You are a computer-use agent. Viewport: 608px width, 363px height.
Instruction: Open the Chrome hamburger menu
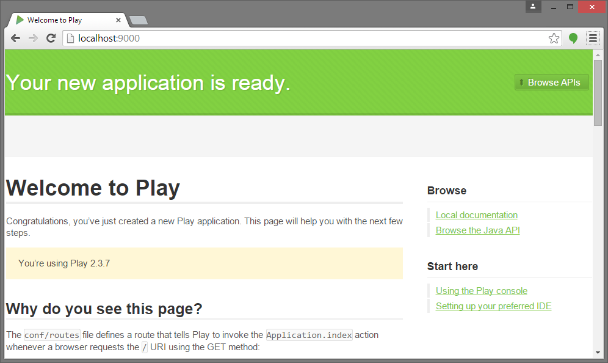[593, 38]
